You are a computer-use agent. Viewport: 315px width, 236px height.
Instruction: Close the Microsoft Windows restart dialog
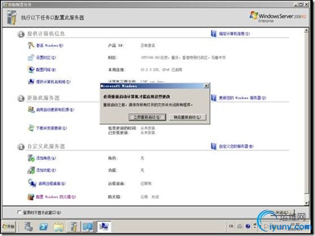click(x=206, y=86)
